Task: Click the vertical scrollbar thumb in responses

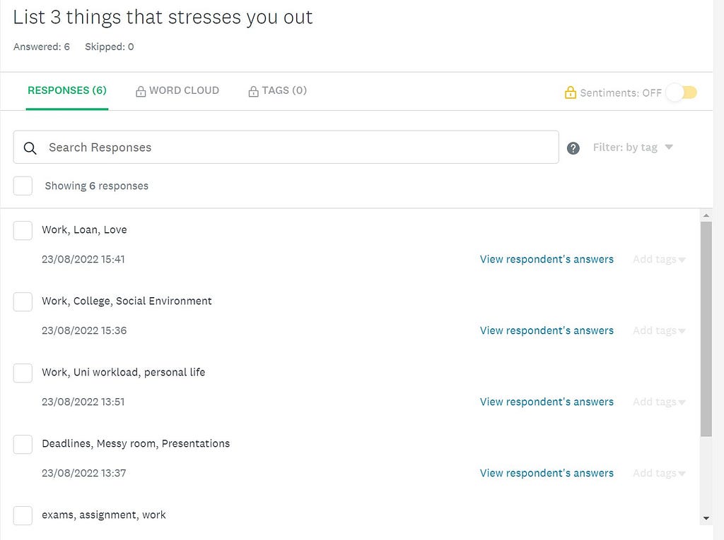Action: click(706, 329)
